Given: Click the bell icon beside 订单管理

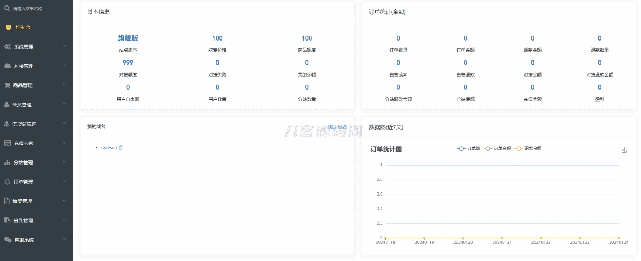Looking at the screenshot, I should [x=7, y=182].
